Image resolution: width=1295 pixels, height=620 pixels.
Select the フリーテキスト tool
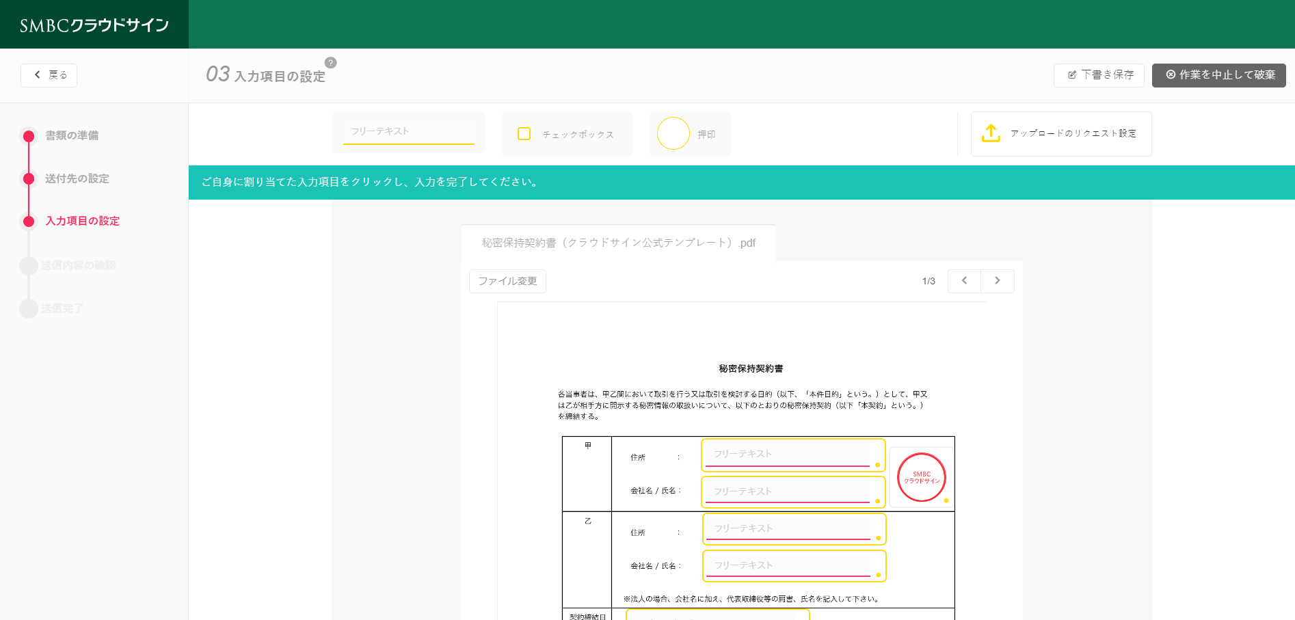pyautogui.click(x=408, y=131)
